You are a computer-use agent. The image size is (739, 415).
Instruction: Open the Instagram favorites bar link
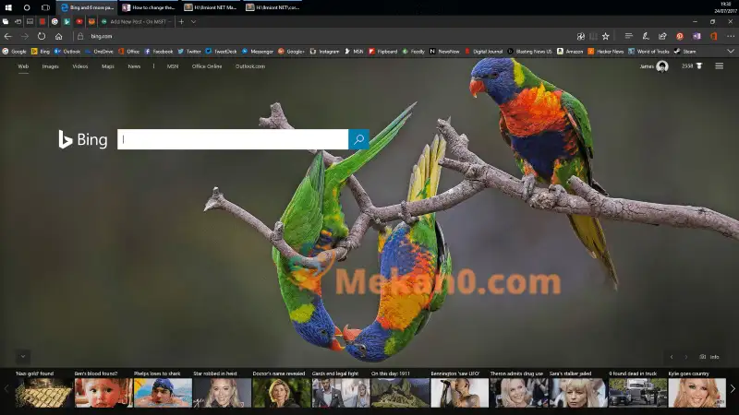pyautogui.click(x=325, y=52)
